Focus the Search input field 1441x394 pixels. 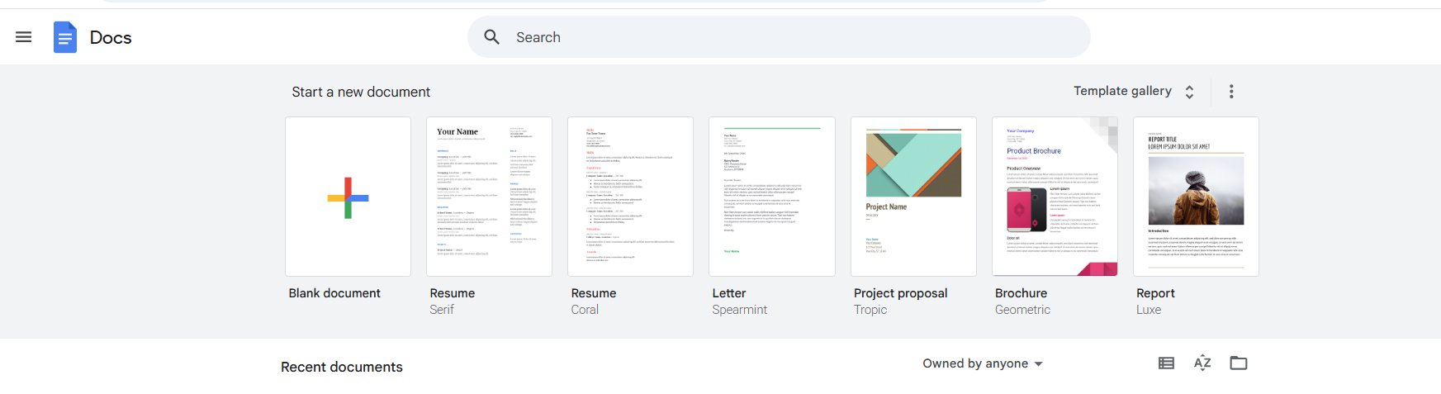[x=779, y=37]
